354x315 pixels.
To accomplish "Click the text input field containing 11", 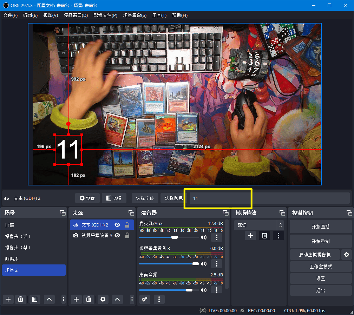I will click(x=270, y=198).
